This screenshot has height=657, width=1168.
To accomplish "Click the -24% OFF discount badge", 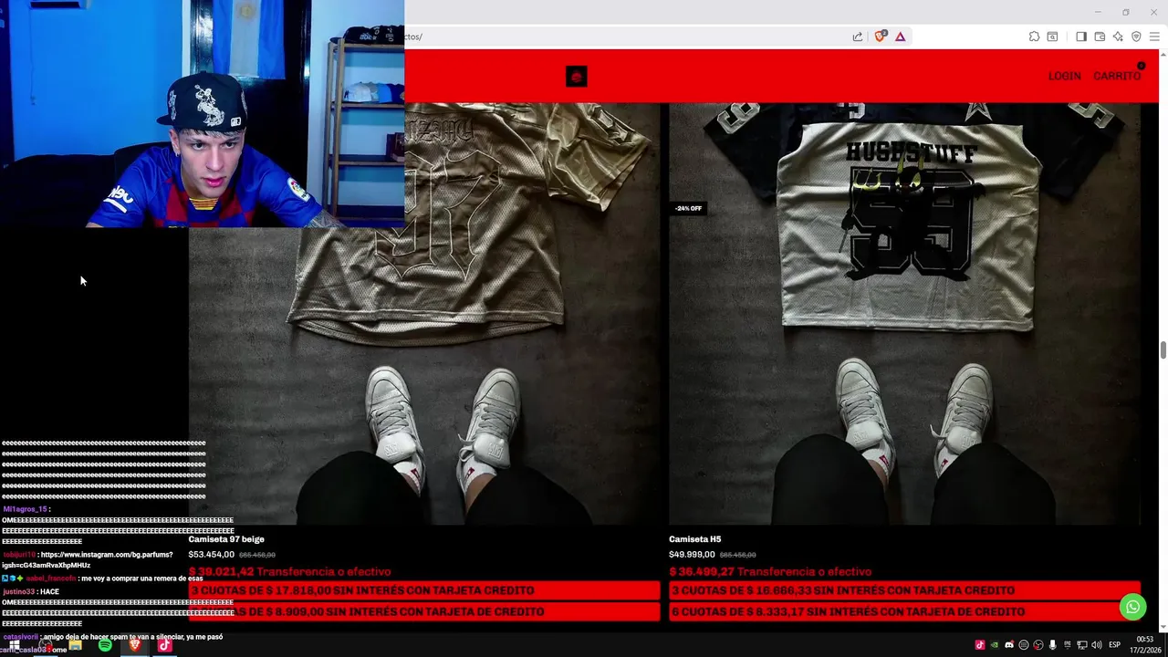I will tap(688, 208).
